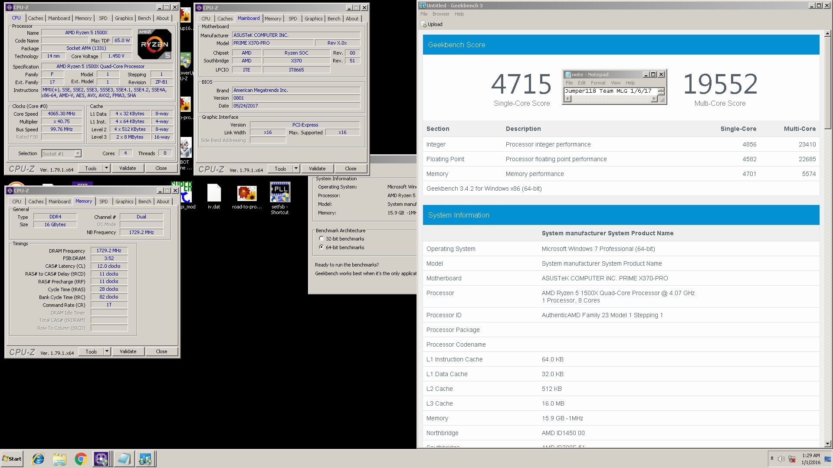The image size is (833, 468).
Task: Show hidden tray icons arrow
Action: (772, 458)
